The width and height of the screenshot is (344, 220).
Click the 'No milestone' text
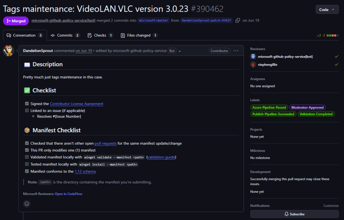[260, 158]
